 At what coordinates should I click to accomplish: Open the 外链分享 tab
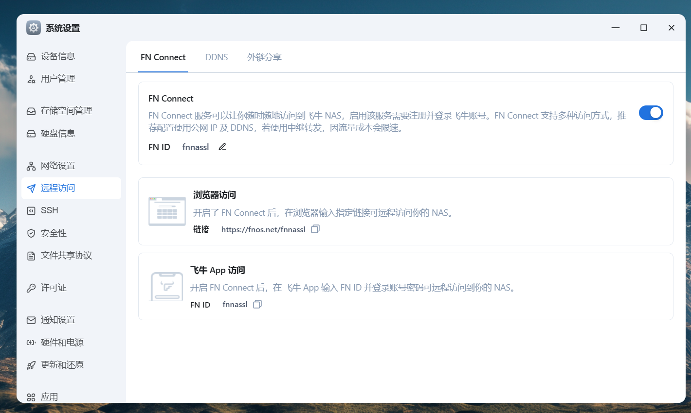point(264,57)
